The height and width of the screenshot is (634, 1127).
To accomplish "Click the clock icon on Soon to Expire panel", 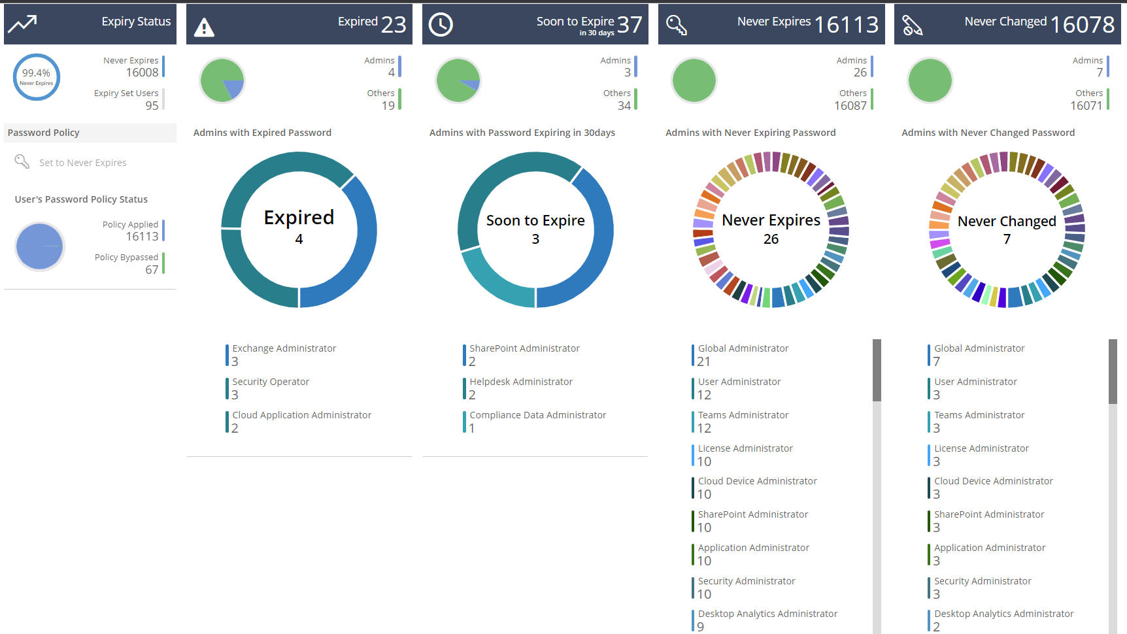I will coord(441,24).
